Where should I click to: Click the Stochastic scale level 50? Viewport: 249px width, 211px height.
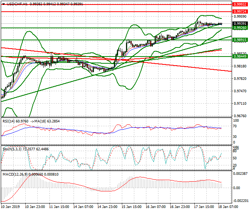[x=235, y=158]
